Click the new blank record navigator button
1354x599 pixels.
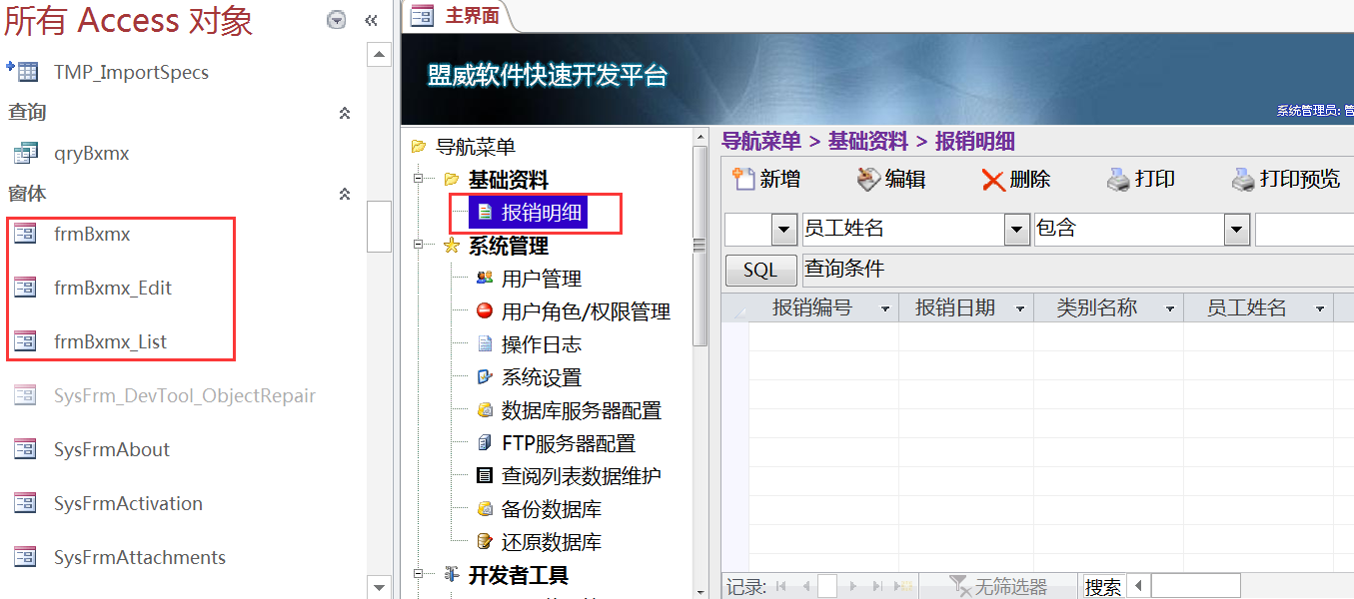click(903, 587)
